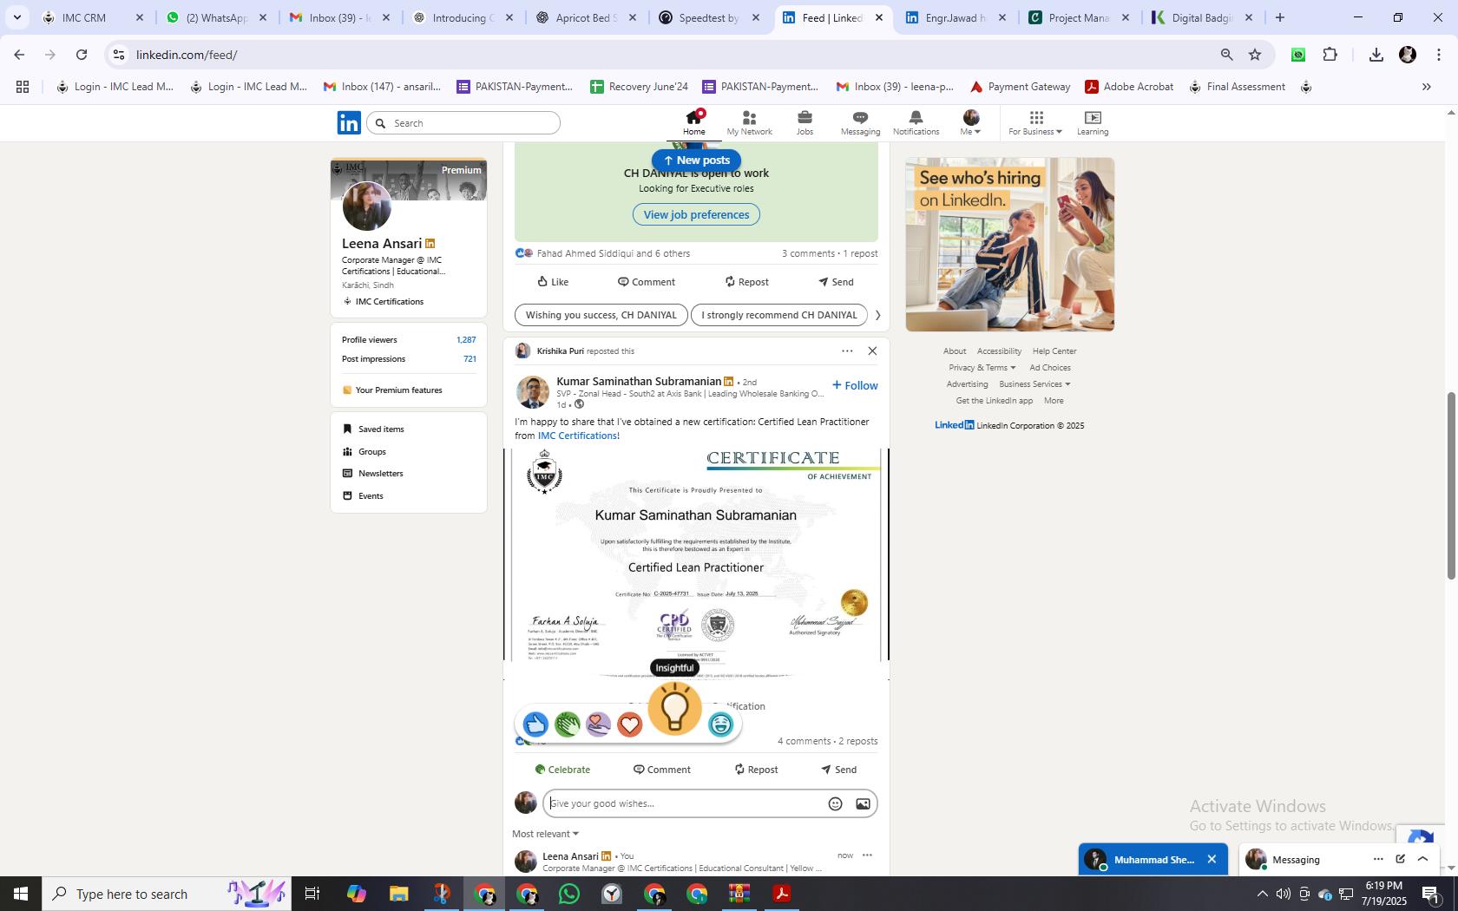Choose the Insightful lightbulb reaction
Viewport: 1458px width, 911px height.
pyautogui.click(x=674, y=709)
